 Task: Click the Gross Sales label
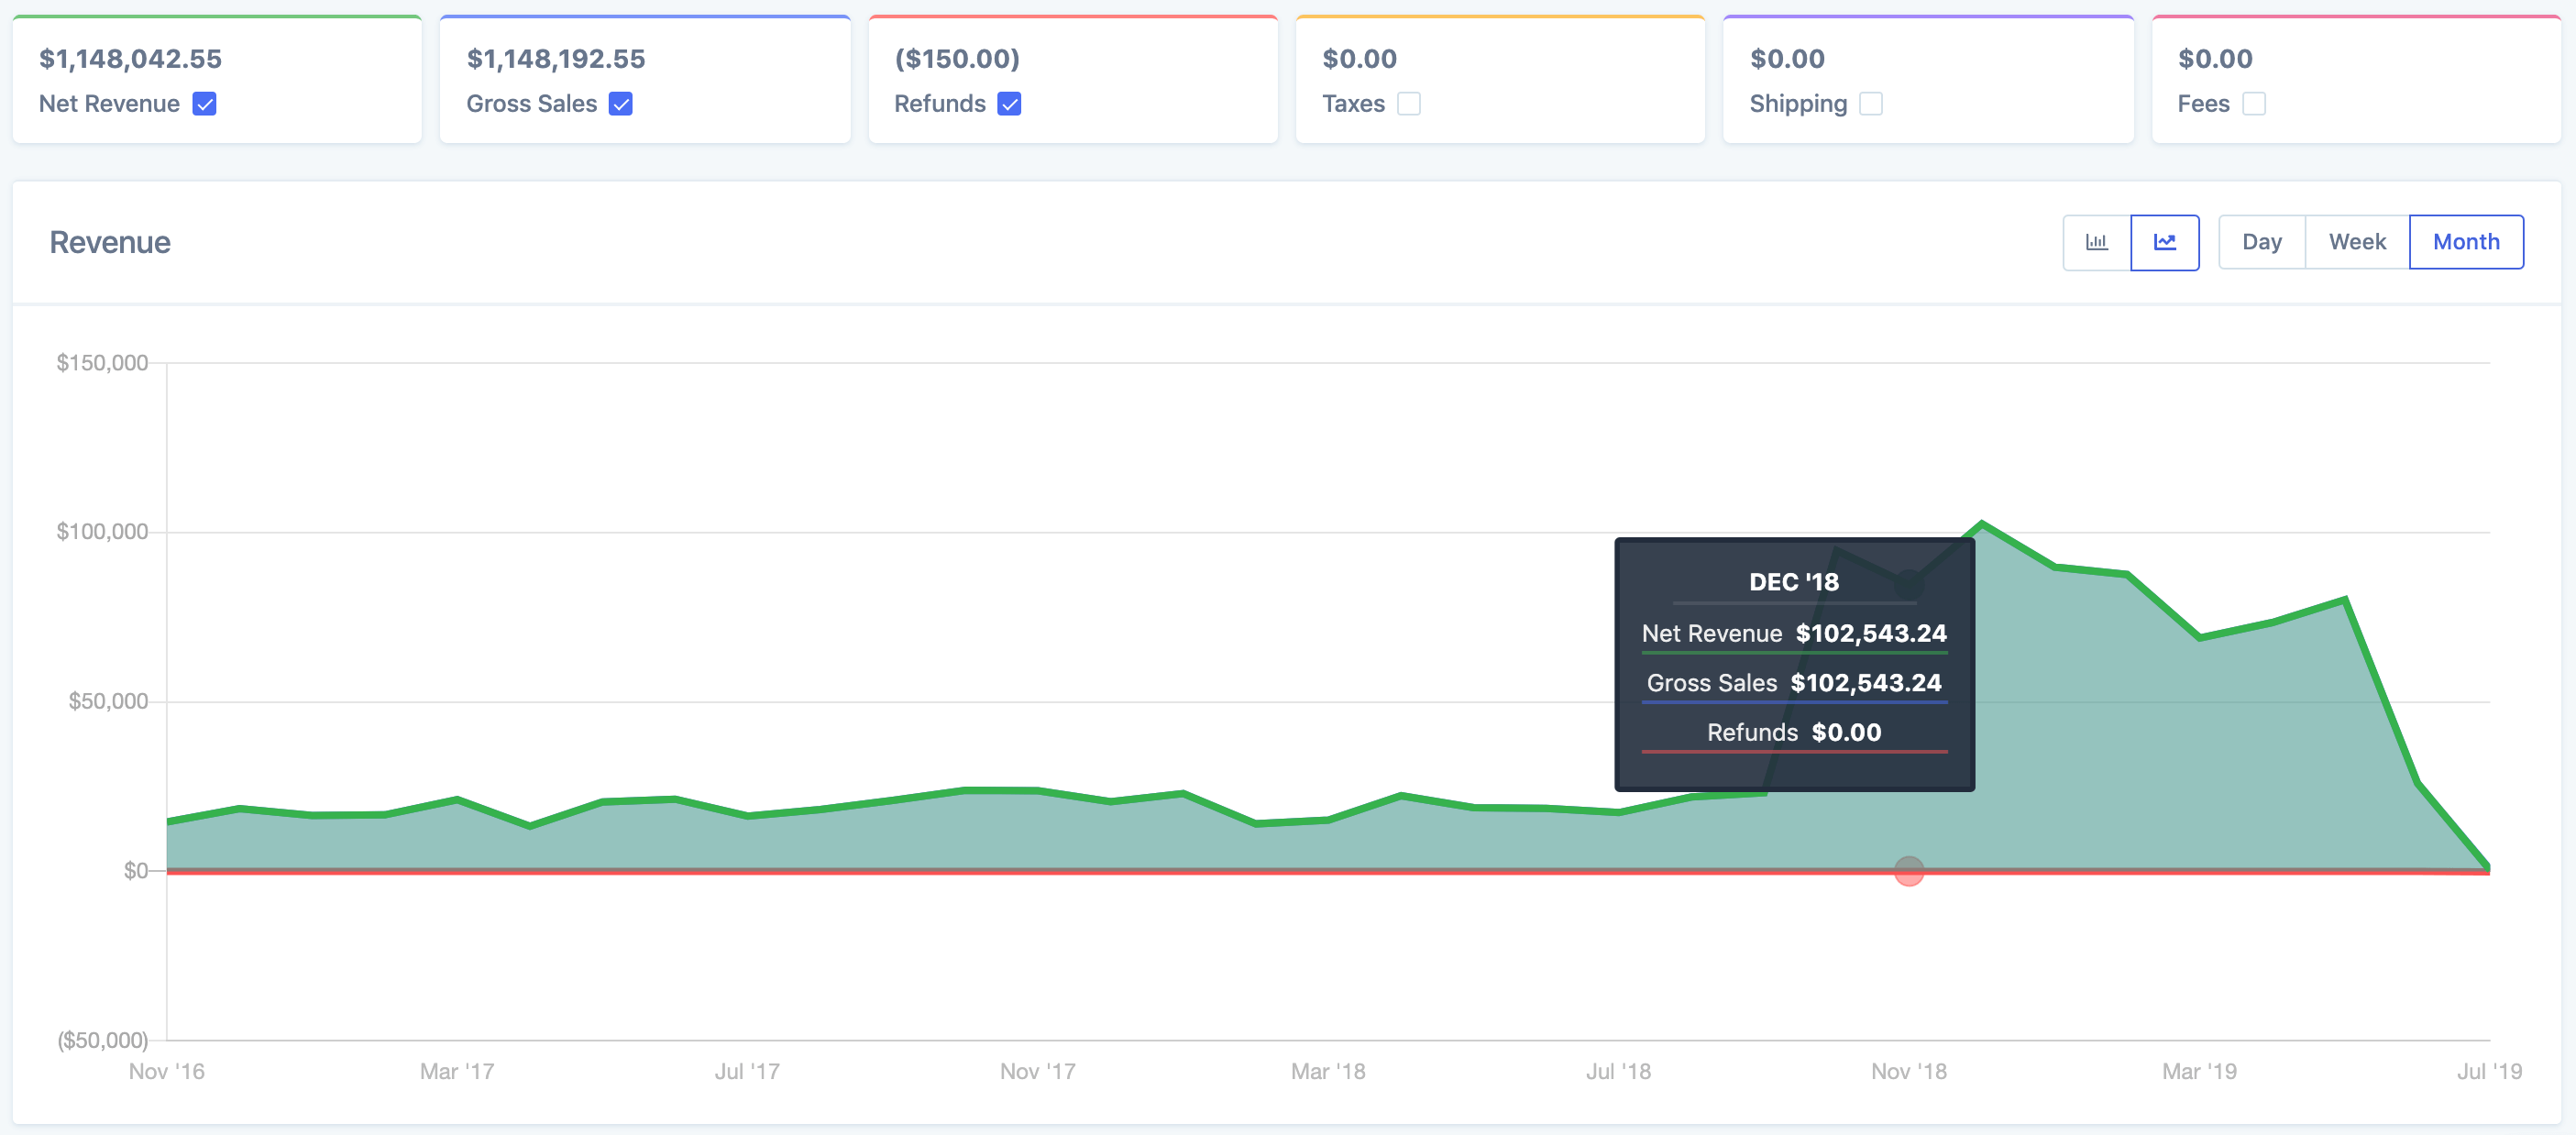(x=531, y=104)
